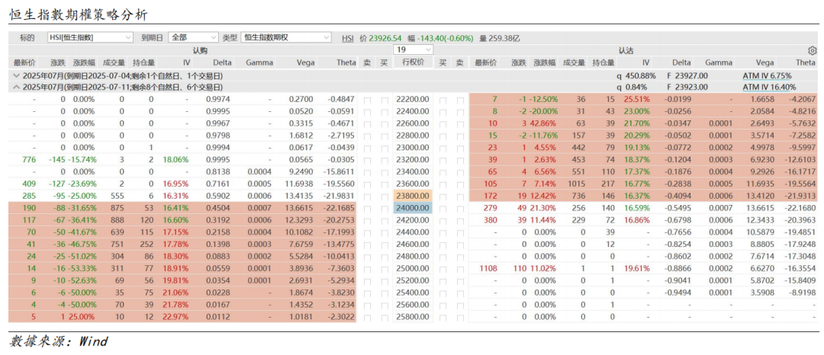Select strike price 23200.00

(413, 159)
